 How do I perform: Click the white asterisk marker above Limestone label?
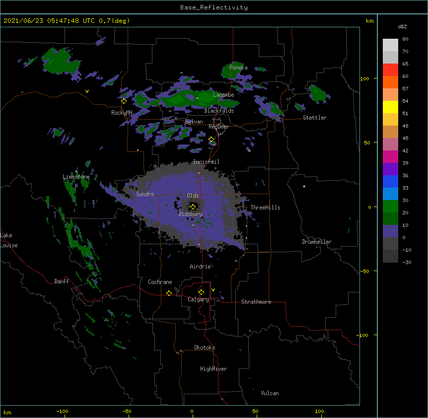76,172
